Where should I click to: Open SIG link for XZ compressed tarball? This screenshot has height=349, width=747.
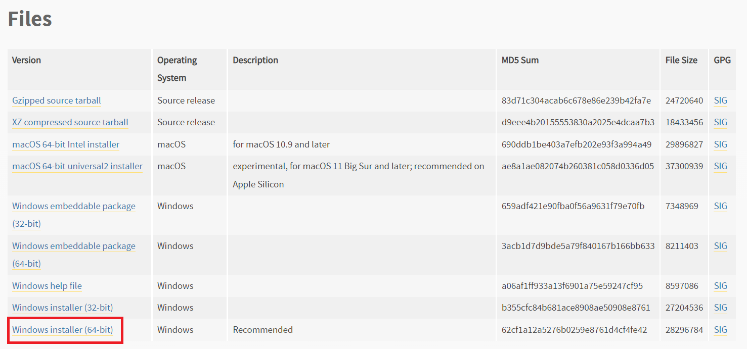tap(720, 122)
